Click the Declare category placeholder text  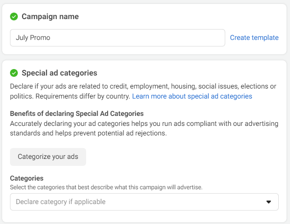(x=60, y=202)
